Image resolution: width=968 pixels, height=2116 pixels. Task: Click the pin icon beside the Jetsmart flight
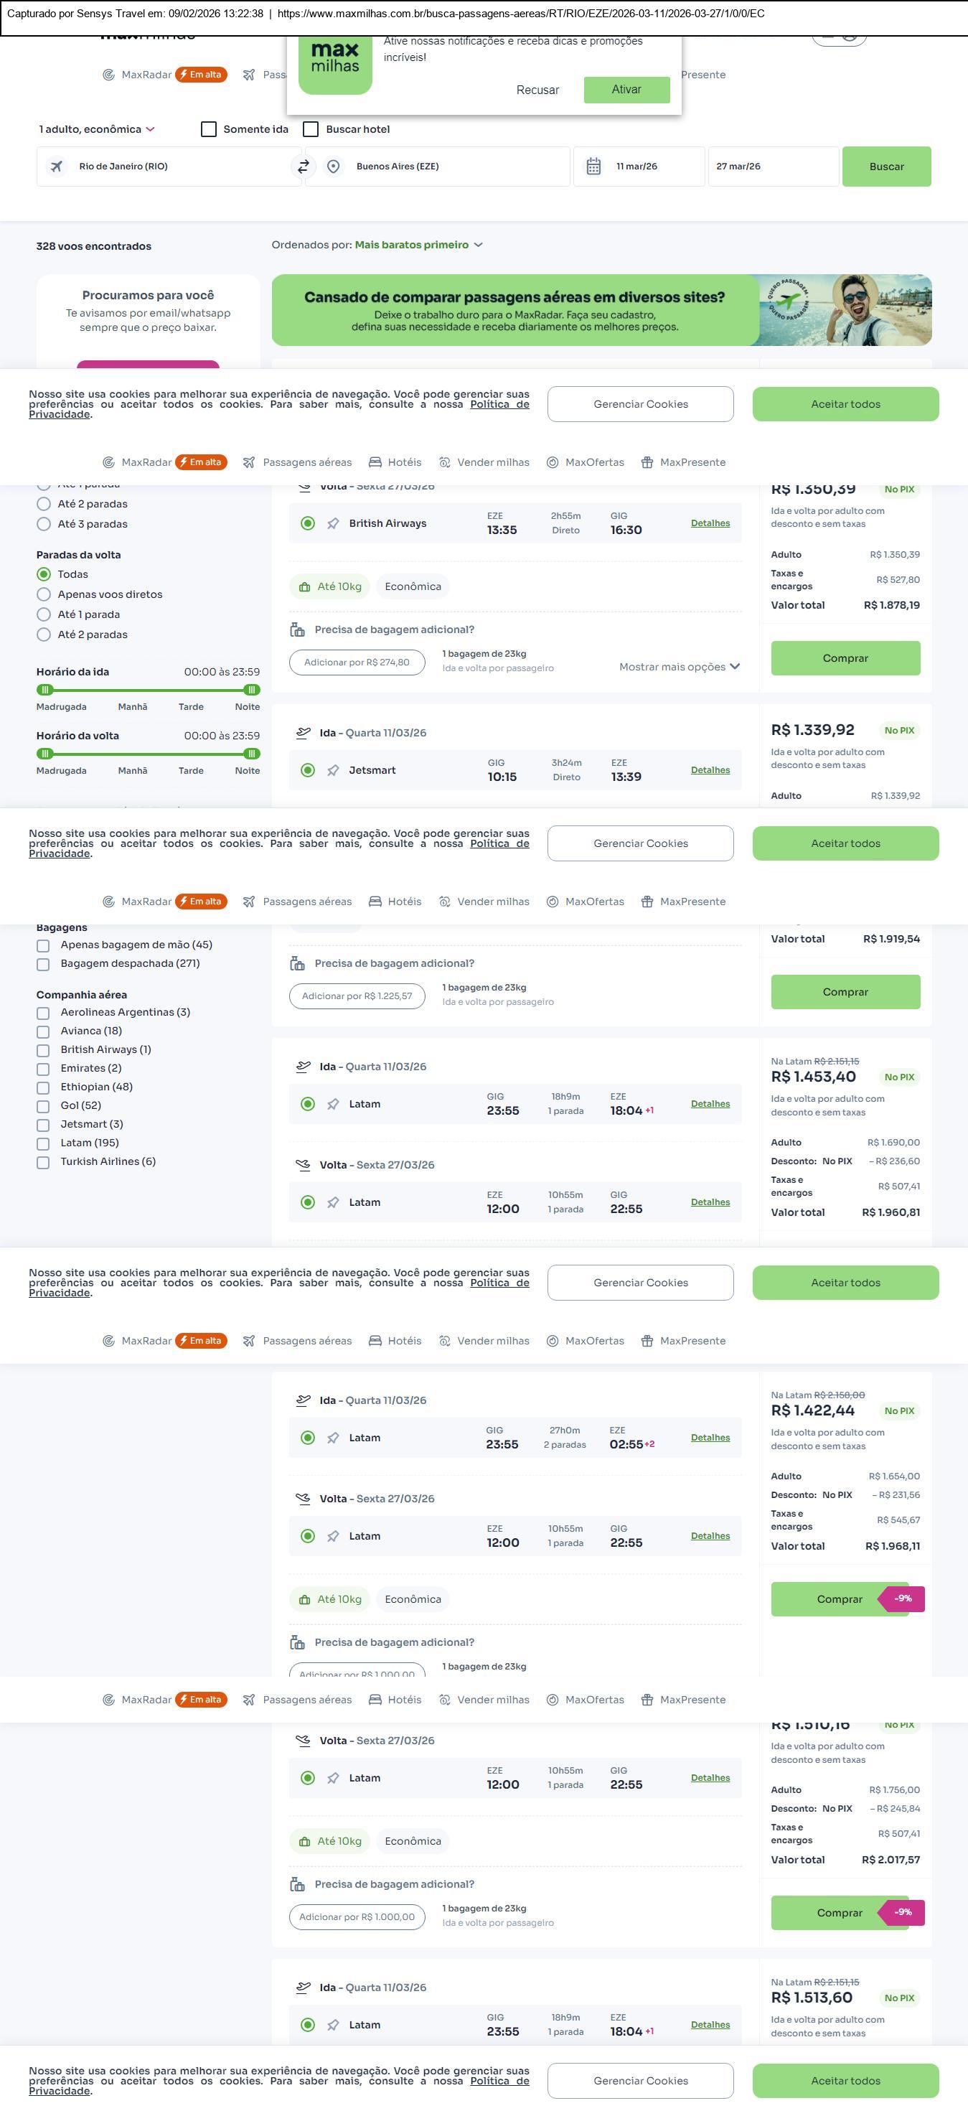click(x=334, y=770)
